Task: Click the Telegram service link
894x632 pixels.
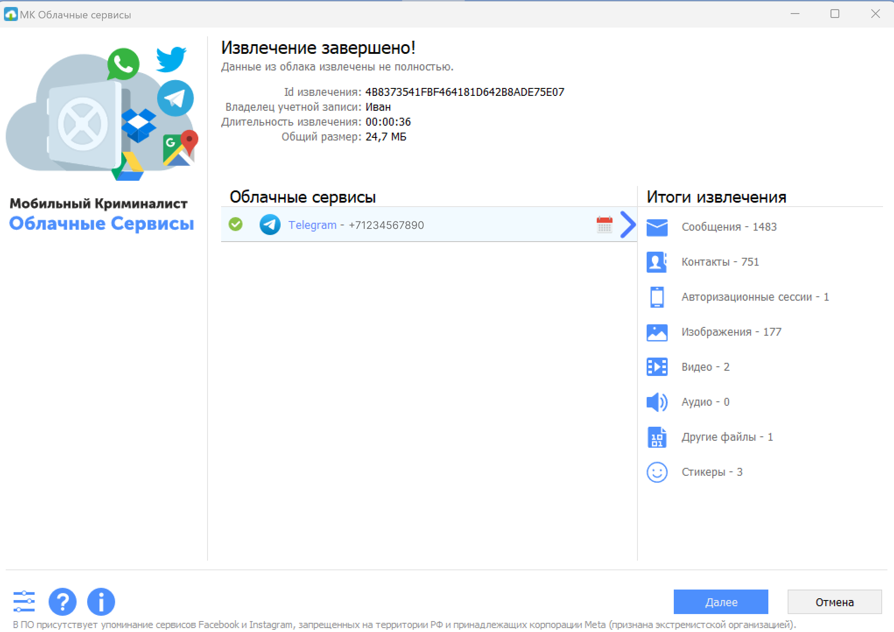Action: tap(312, 225)
